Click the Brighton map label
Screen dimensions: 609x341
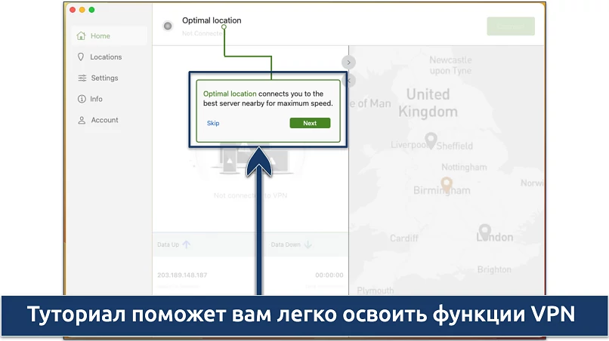494,269
